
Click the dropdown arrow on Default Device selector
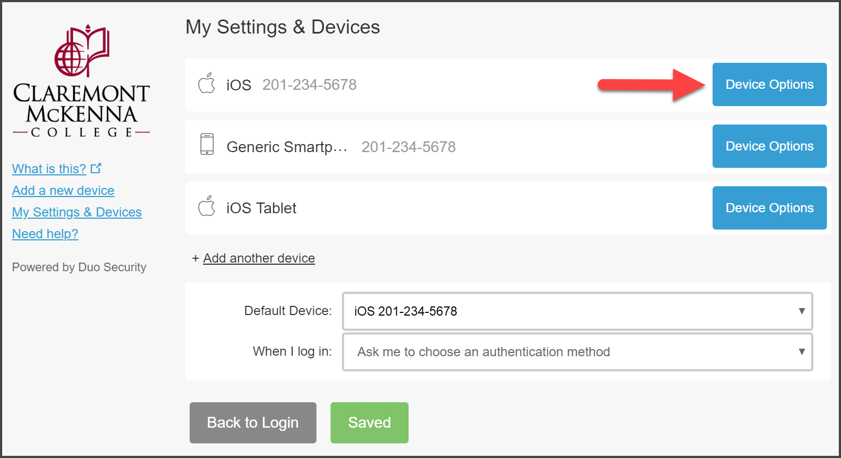pos(802,311)
